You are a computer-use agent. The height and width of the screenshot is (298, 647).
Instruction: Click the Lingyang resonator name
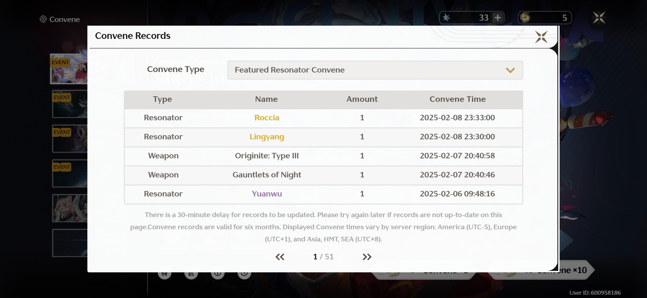click(267, 137)
